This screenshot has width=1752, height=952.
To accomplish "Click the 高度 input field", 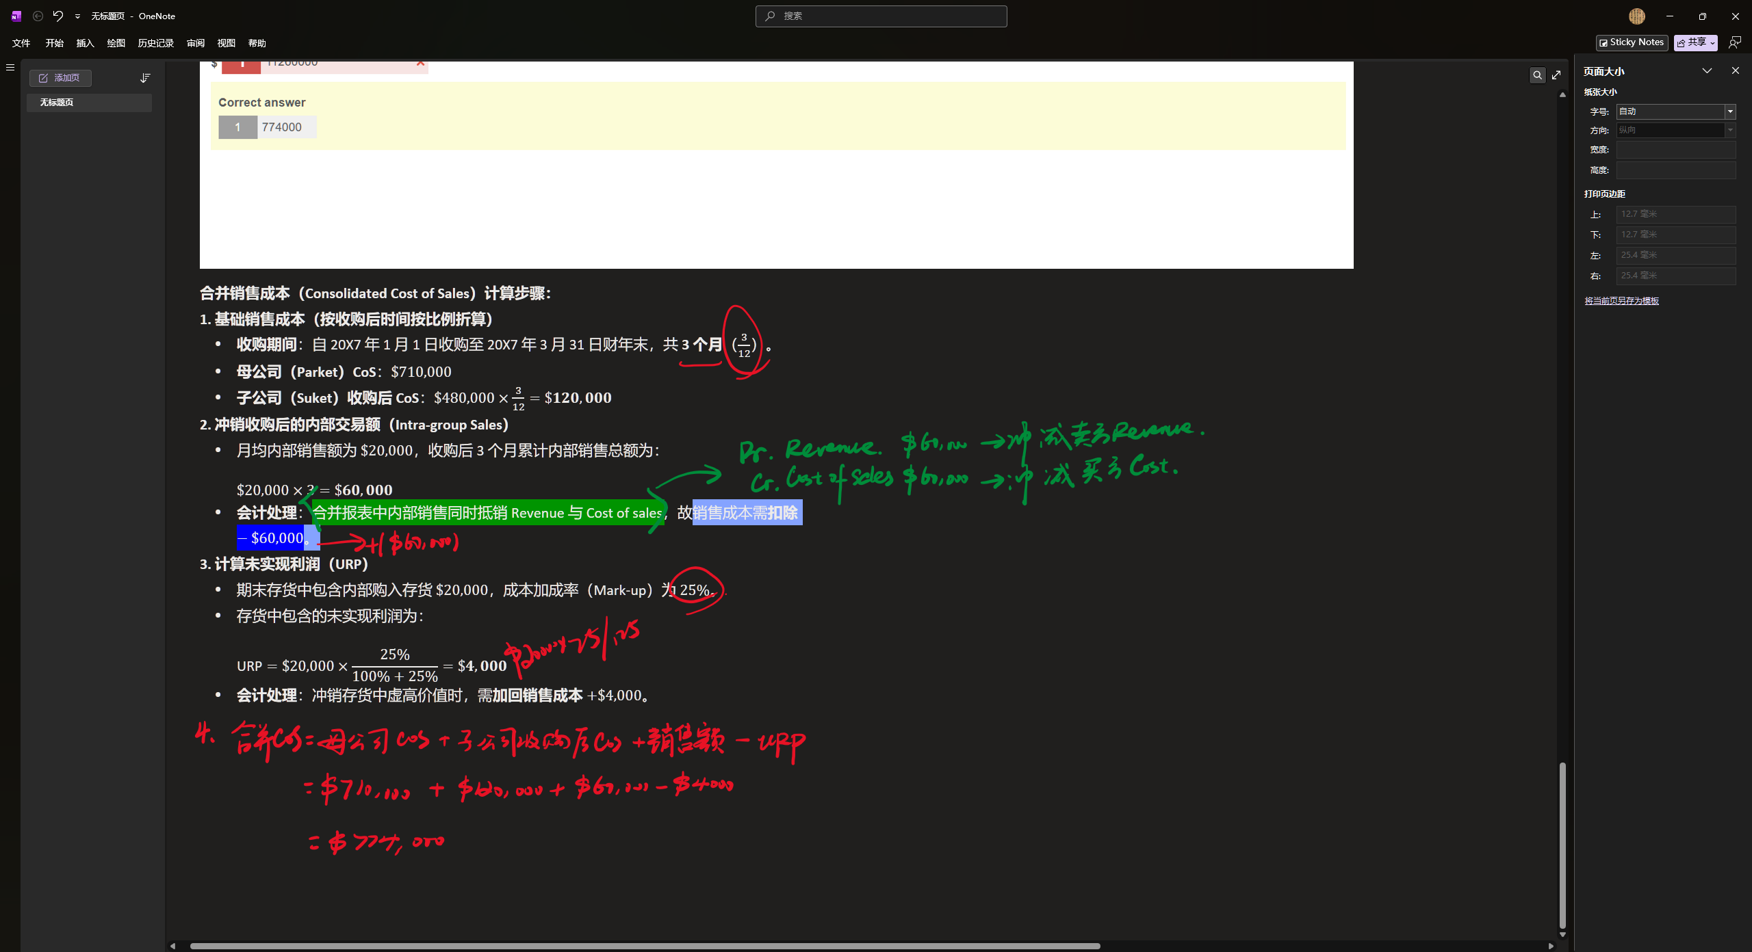I will (x=1675, y=170).
